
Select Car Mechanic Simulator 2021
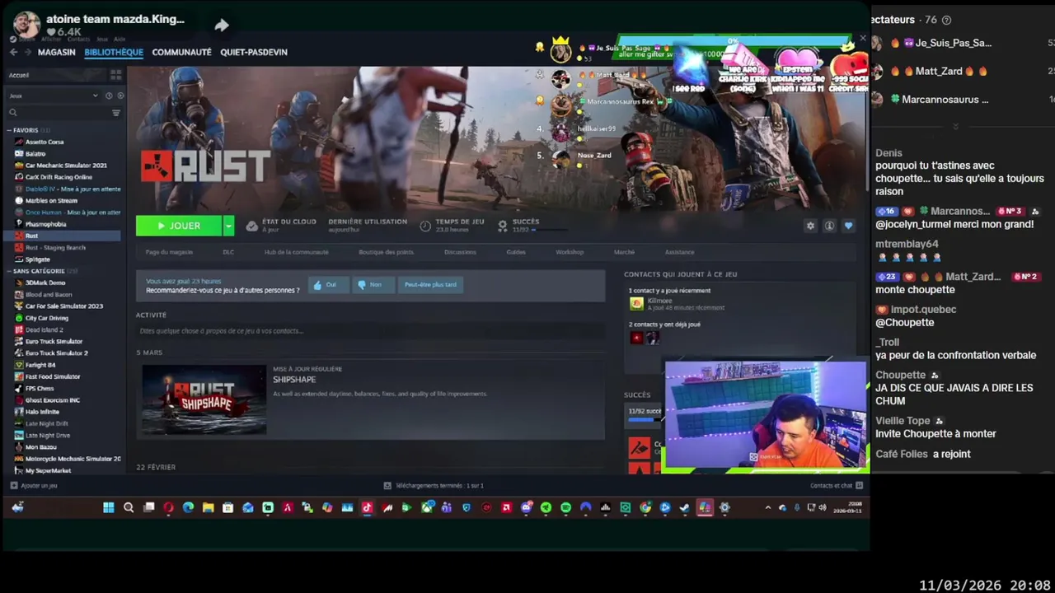coord(66,166)
